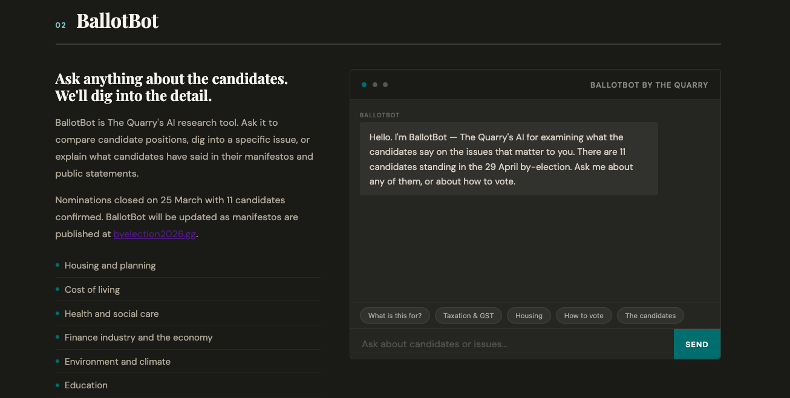Click the BallotBot section heading

pyautogui.click(x=117, y=22)
